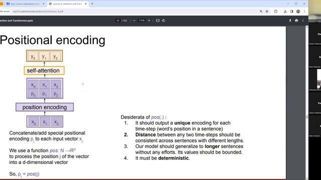Zoom in the PDF with plus button
This screenshot has height=180, width=321.
149,20
